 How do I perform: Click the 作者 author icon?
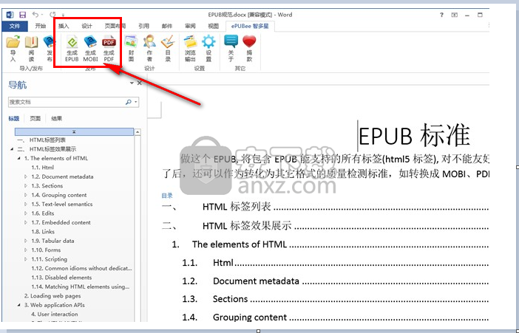click(x=149, y=49)
